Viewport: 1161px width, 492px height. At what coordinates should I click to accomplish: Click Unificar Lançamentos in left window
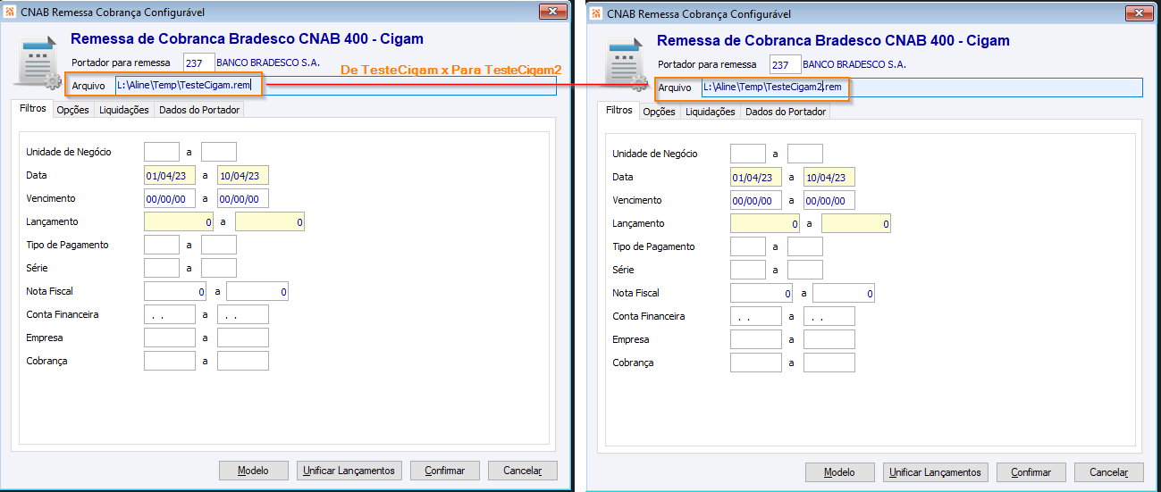pos(349,471)
